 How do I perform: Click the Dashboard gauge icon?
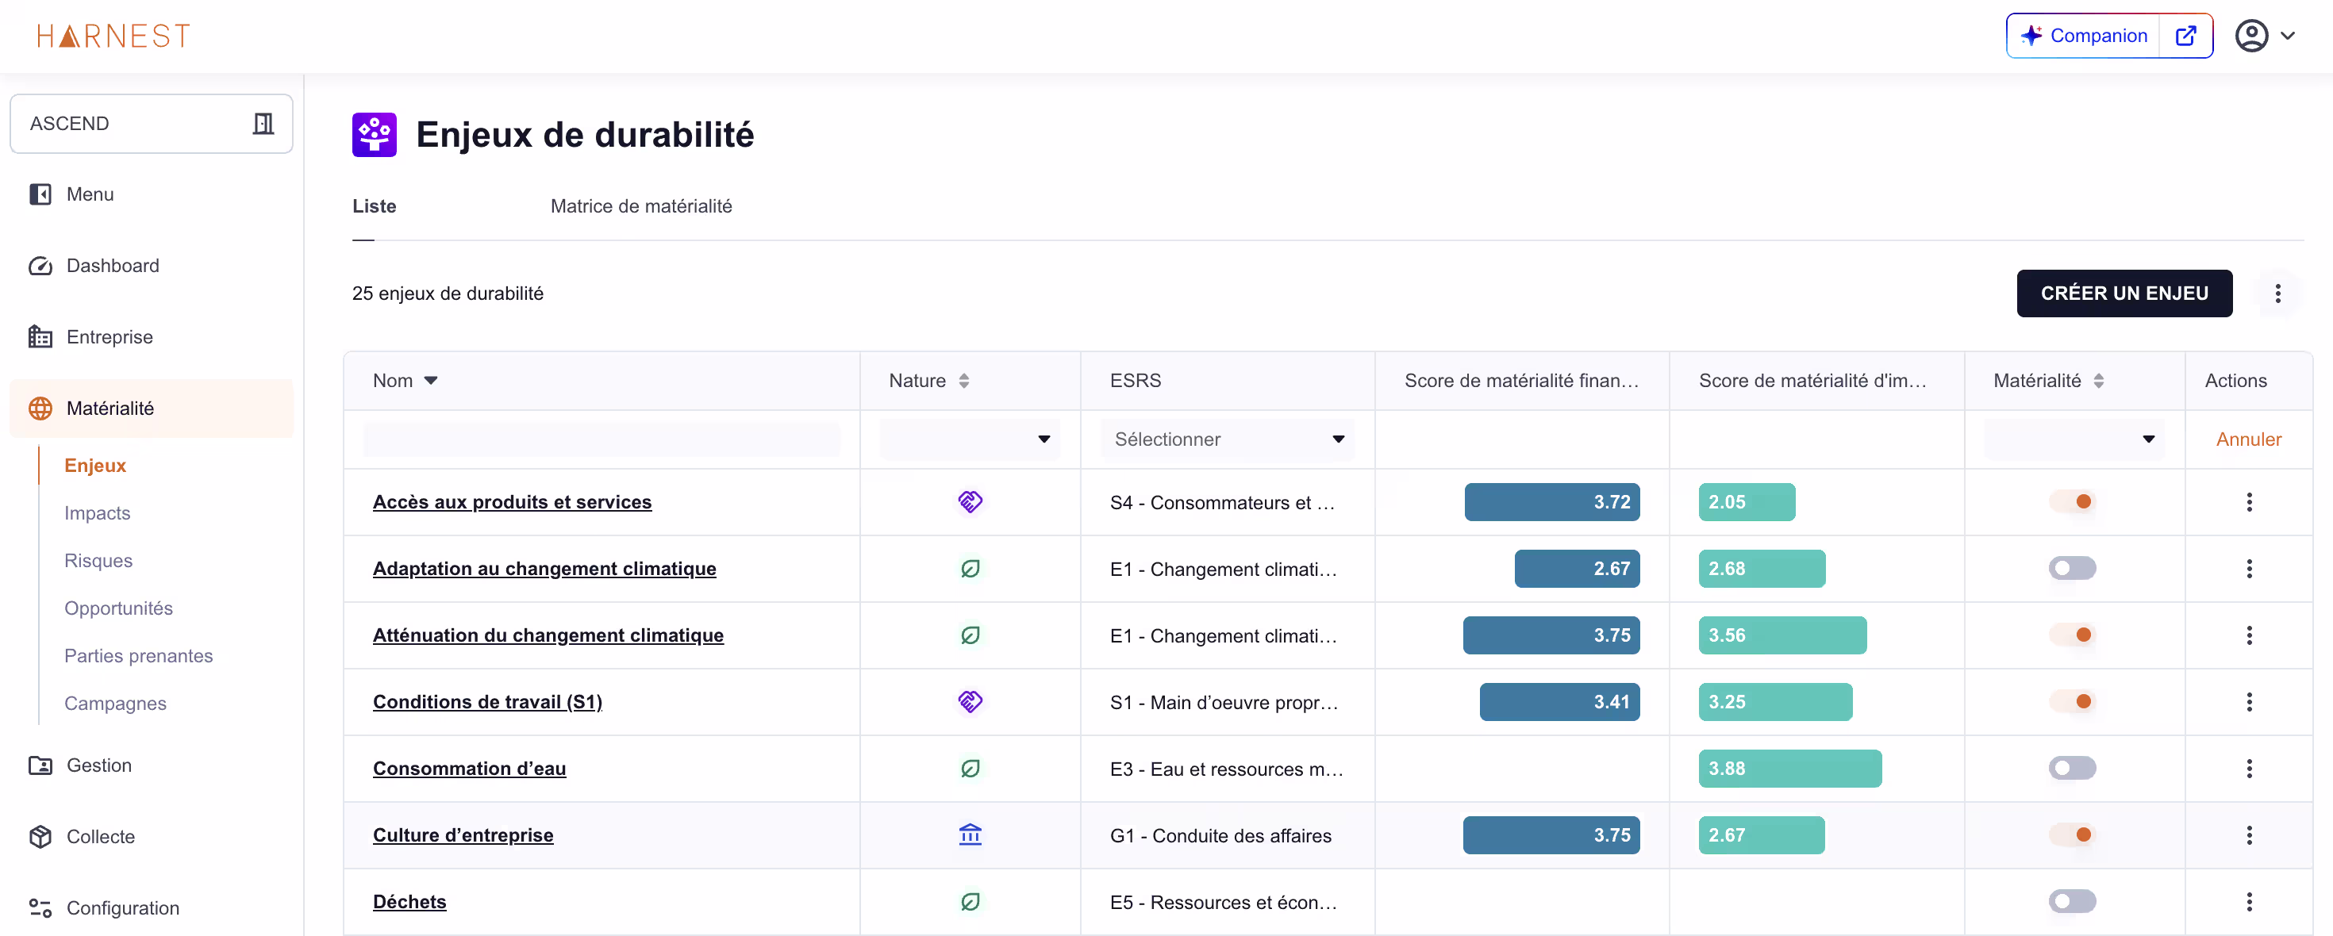point(40,265)
